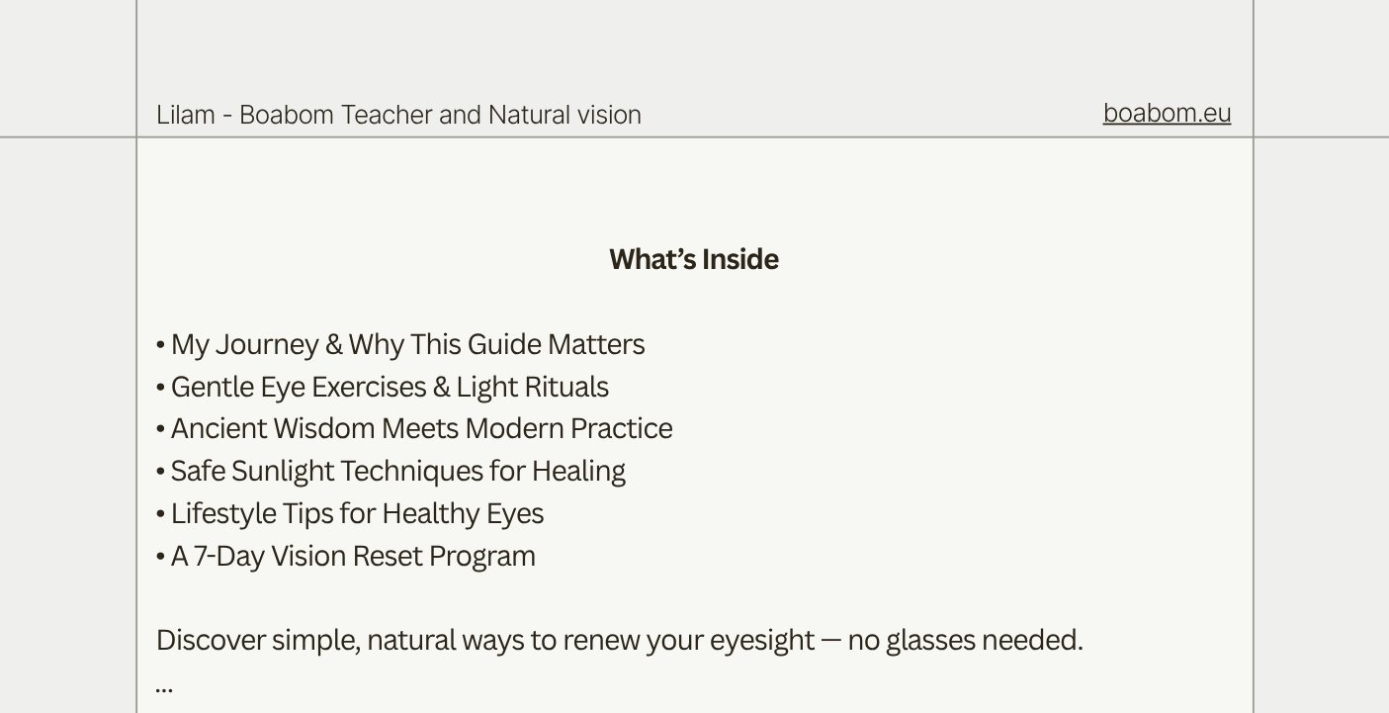The image size is (1389, 713).
Task: Click "Healthy Eyes" in the fifth bullet
Action: (x=463, y=514)
